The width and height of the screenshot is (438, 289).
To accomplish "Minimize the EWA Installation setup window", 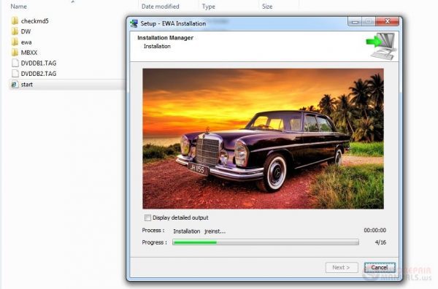I will click(x=355, y=22).
